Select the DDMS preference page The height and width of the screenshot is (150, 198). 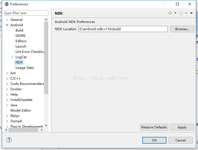[20, 36]
